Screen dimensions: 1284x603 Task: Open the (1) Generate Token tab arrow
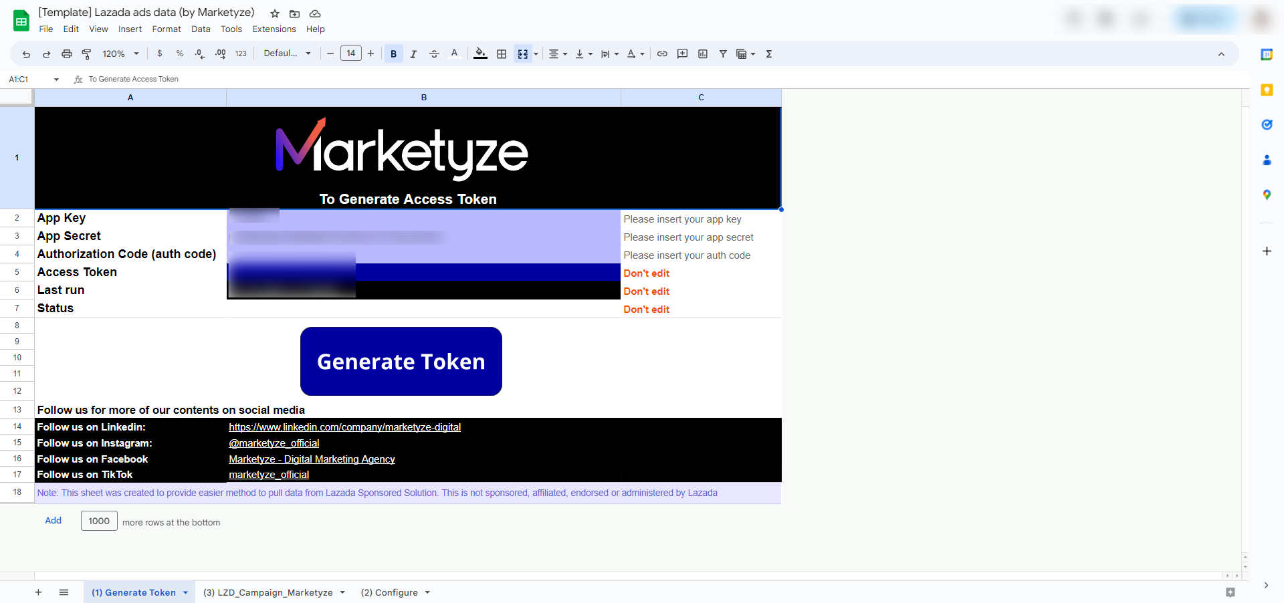tap(185, 593)
